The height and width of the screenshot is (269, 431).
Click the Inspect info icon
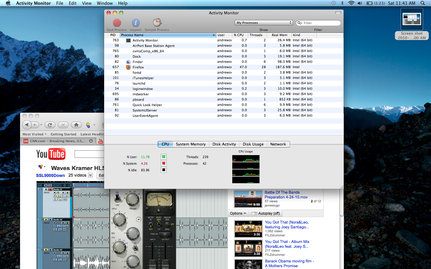click(x=136, y=23)
